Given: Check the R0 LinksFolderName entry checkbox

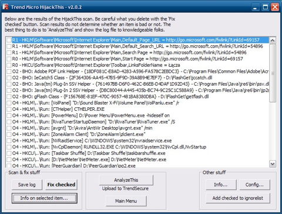Looking at the screenshot, I should point(9,65).
